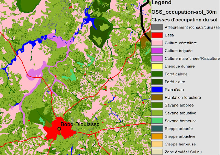
Task: Click the 'Legend' heading text
Action: click(x=162, y=2)
